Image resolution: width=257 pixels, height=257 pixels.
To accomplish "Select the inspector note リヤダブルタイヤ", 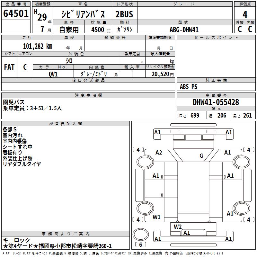I will (x=22, y=164).
